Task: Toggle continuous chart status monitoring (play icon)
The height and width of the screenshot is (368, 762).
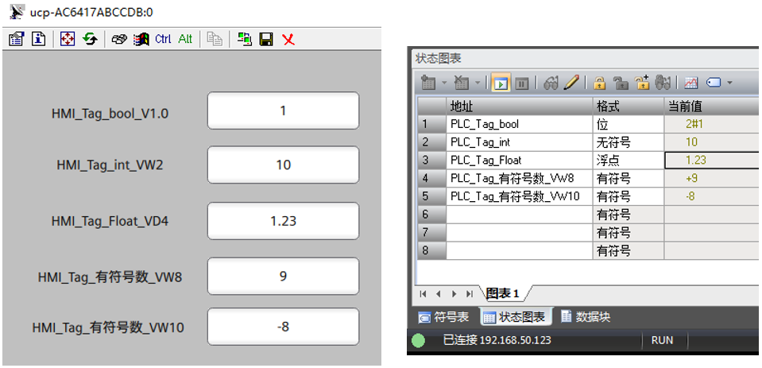Action: (x=501, y=83)
